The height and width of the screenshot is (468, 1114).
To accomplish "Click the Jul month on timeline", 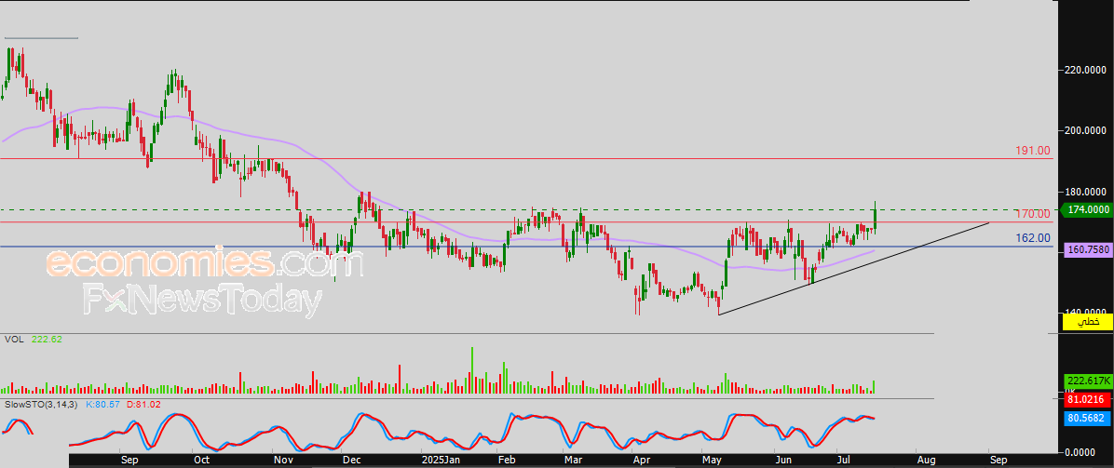I will [x=843, y=461].
